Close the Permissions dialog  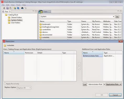coord(121,41)
